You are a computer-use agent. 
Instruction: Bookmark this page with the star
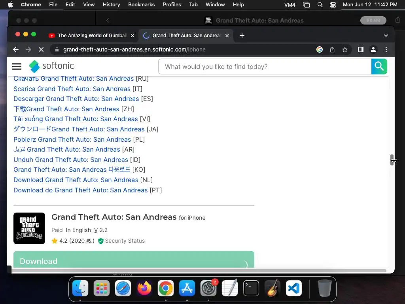[x=345, y=49]
